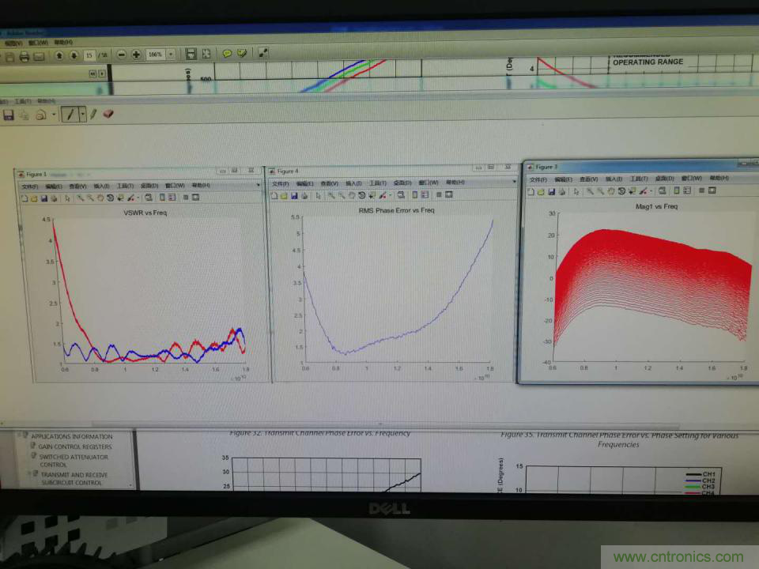The width and height of the screenshot is (759, 569).
Task: Open the Gain Control Registers bookmark
Action: [x=75, y=447]
